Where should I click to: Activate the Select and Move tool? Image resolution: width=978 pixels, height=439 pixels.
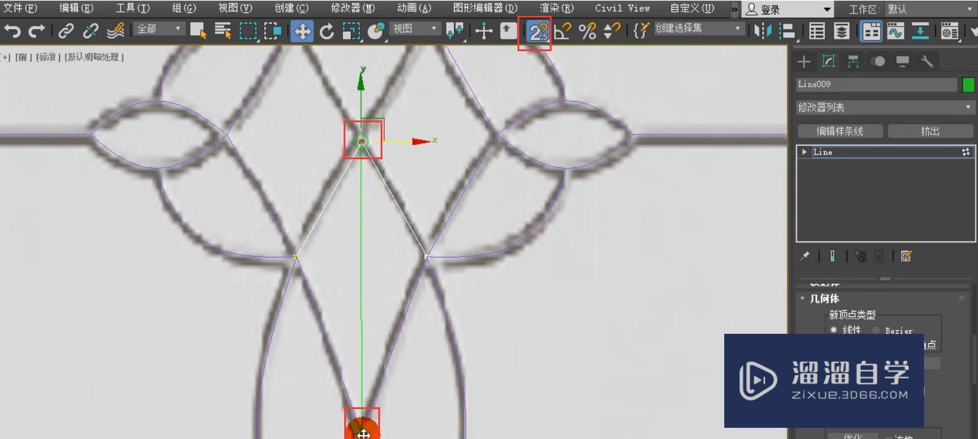tap(302, 31)
